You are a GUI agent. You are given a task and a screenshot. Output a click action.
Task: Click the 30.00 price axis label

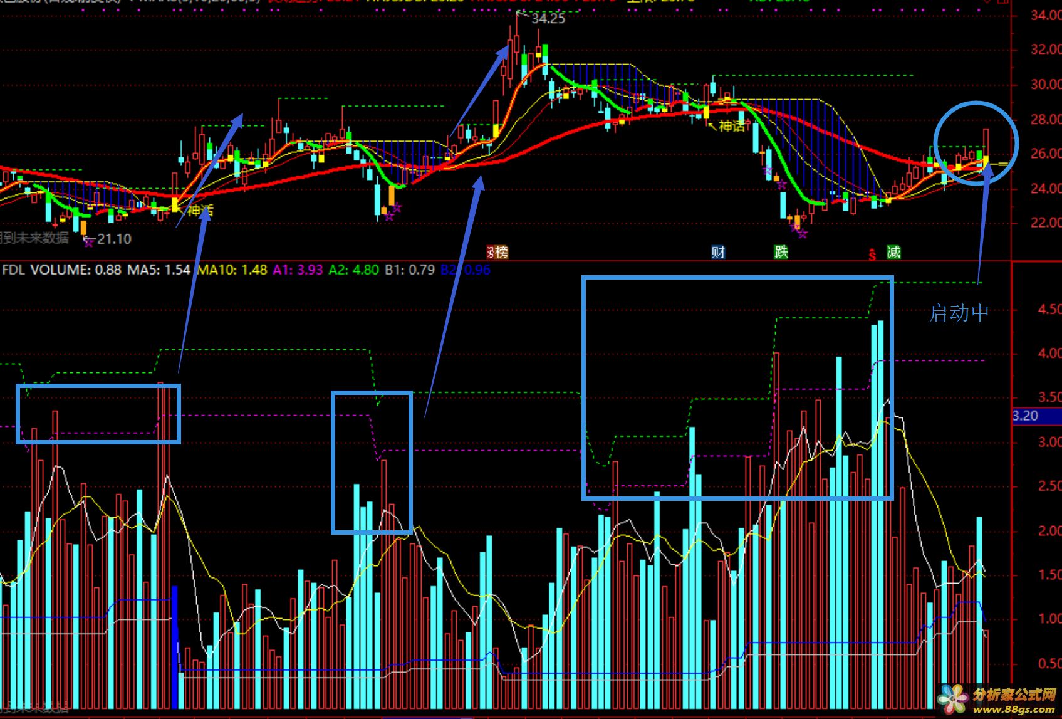(1046, 85)
